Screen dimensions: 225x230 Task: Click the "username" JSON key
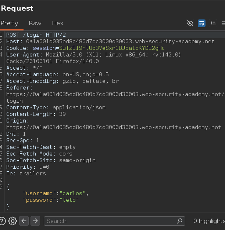(39, 193)
